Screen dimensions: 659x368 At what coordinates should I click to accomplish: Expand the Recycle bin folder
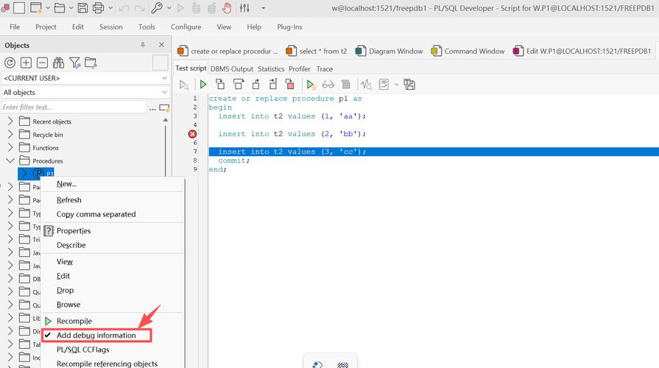pos(10,135)
